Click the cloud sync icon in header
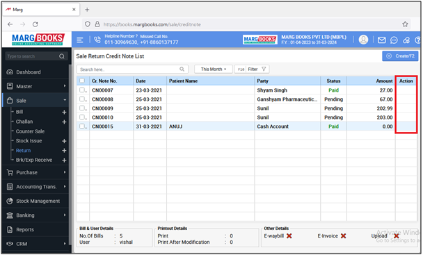The image size is (423, 255). click(x=406, y=40)
